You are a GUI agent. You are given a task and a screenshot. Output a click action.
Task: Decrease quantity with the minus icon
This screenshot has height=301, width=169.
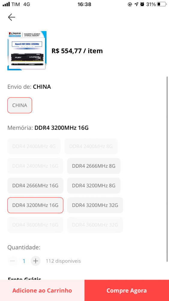(x=12, y=261)
